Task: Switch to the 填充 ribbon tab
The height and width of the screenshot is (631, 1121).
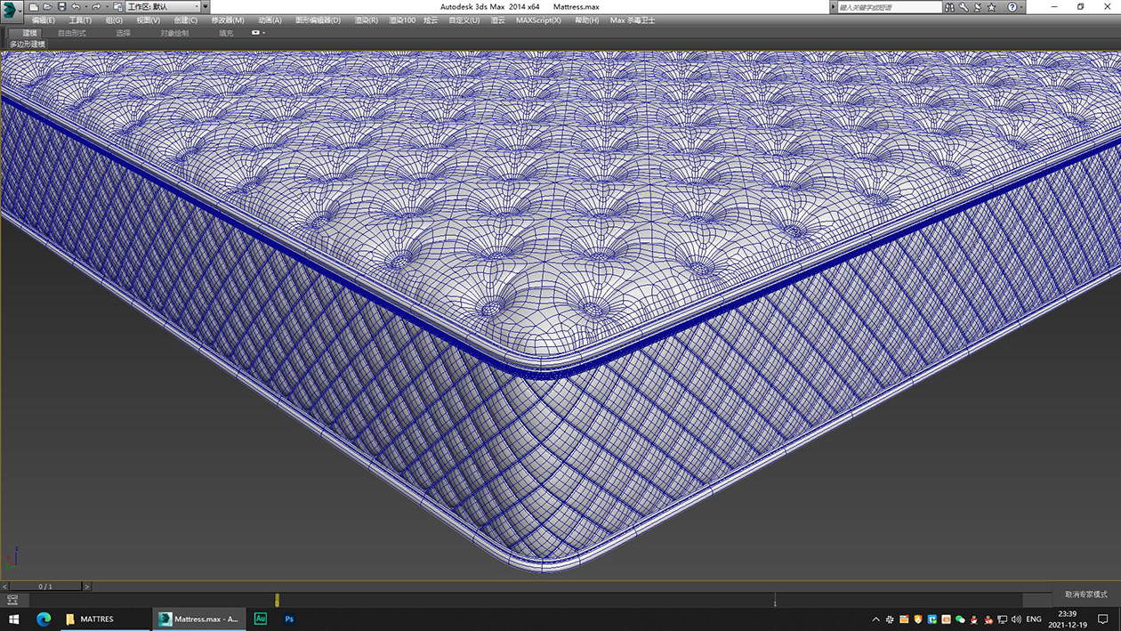Action: [x=226, y=33]
